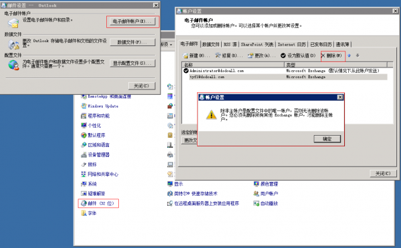The width and height of the screenshot is (401, 248).
Task: Open the 区域和语言 globe icon
Action: 84,145
